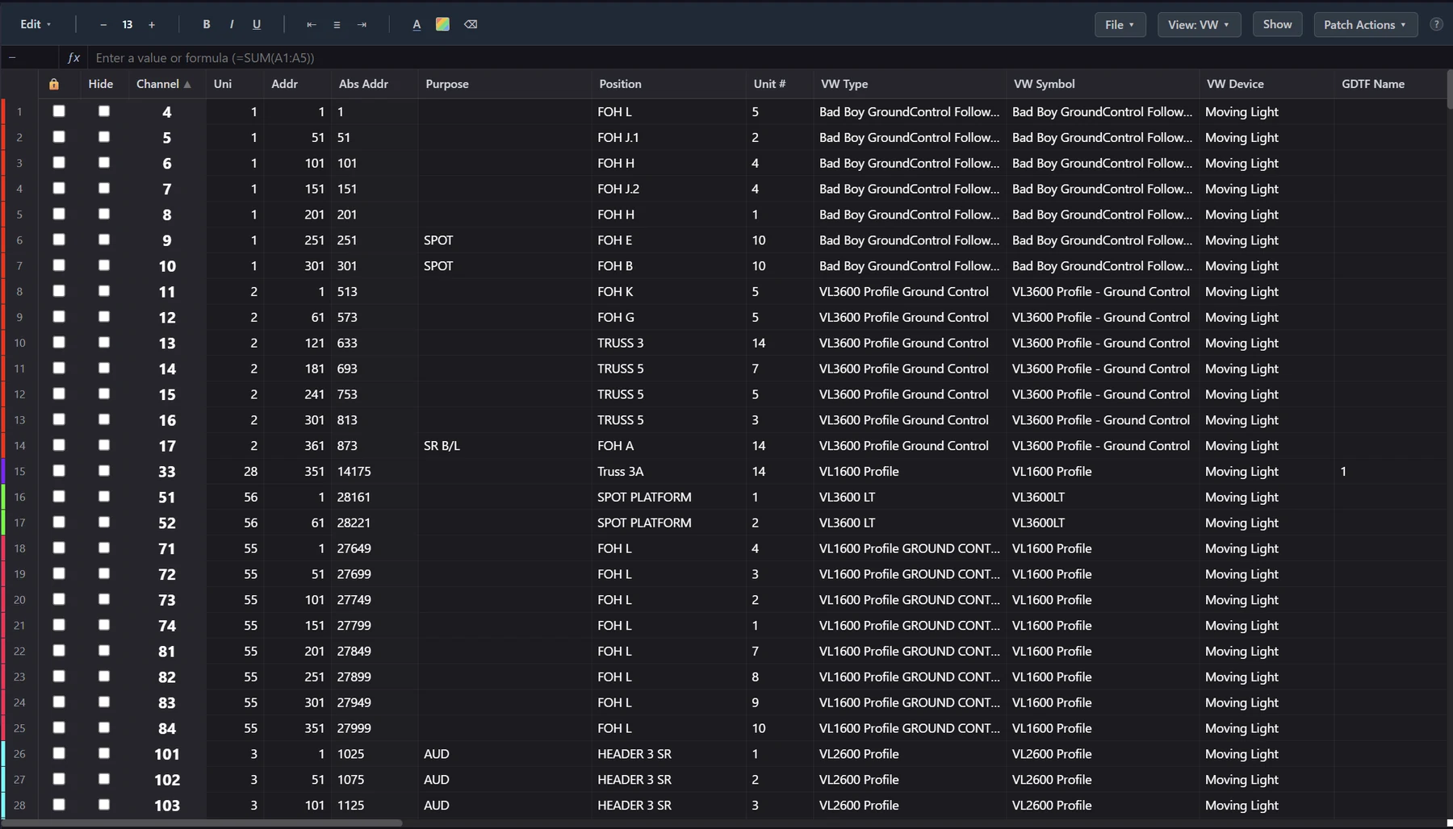Toggle underline formatting

(257, 24)
